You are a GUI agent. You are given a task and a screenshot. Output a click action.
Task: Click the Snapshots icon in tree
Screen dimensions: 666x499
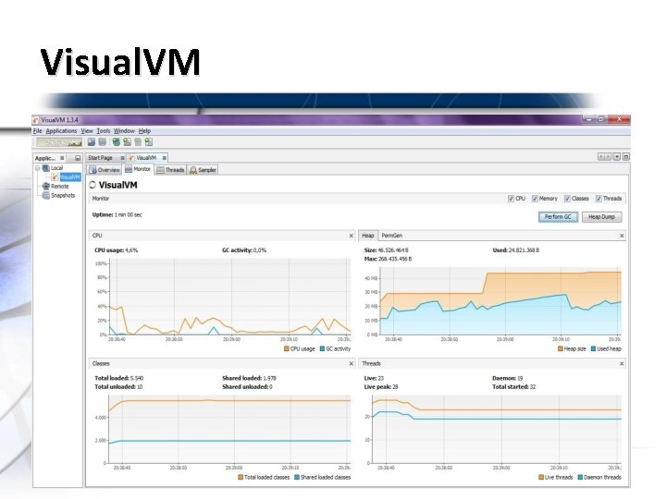[46, 196]
